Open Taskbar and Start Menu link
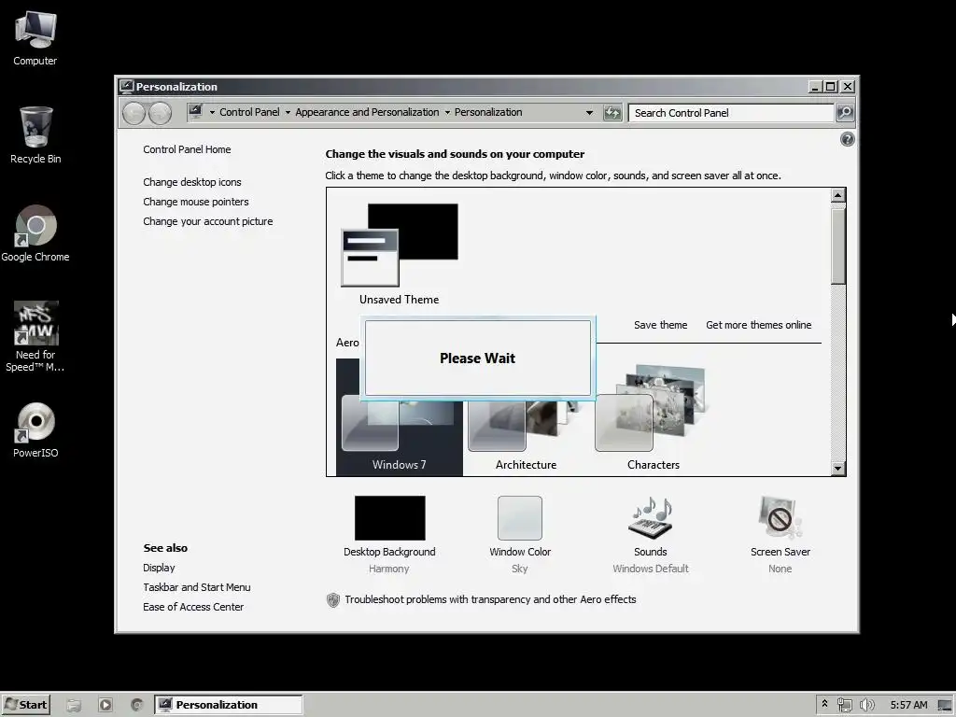956x717 pixels. (x=196, y=587)
